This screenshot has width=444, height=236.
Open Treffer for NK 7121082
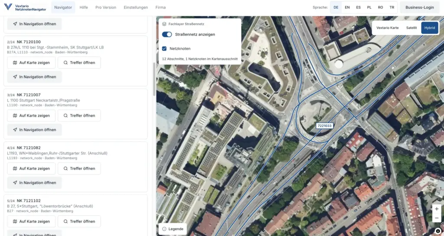(79, 169)
